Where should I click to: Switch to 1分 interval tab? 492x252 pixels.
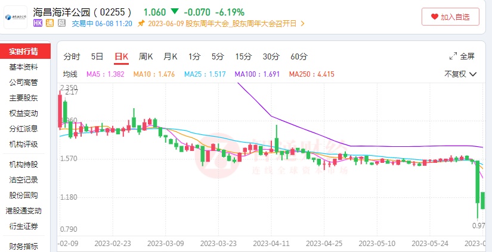pyautogui.click(x=194, y=56)
